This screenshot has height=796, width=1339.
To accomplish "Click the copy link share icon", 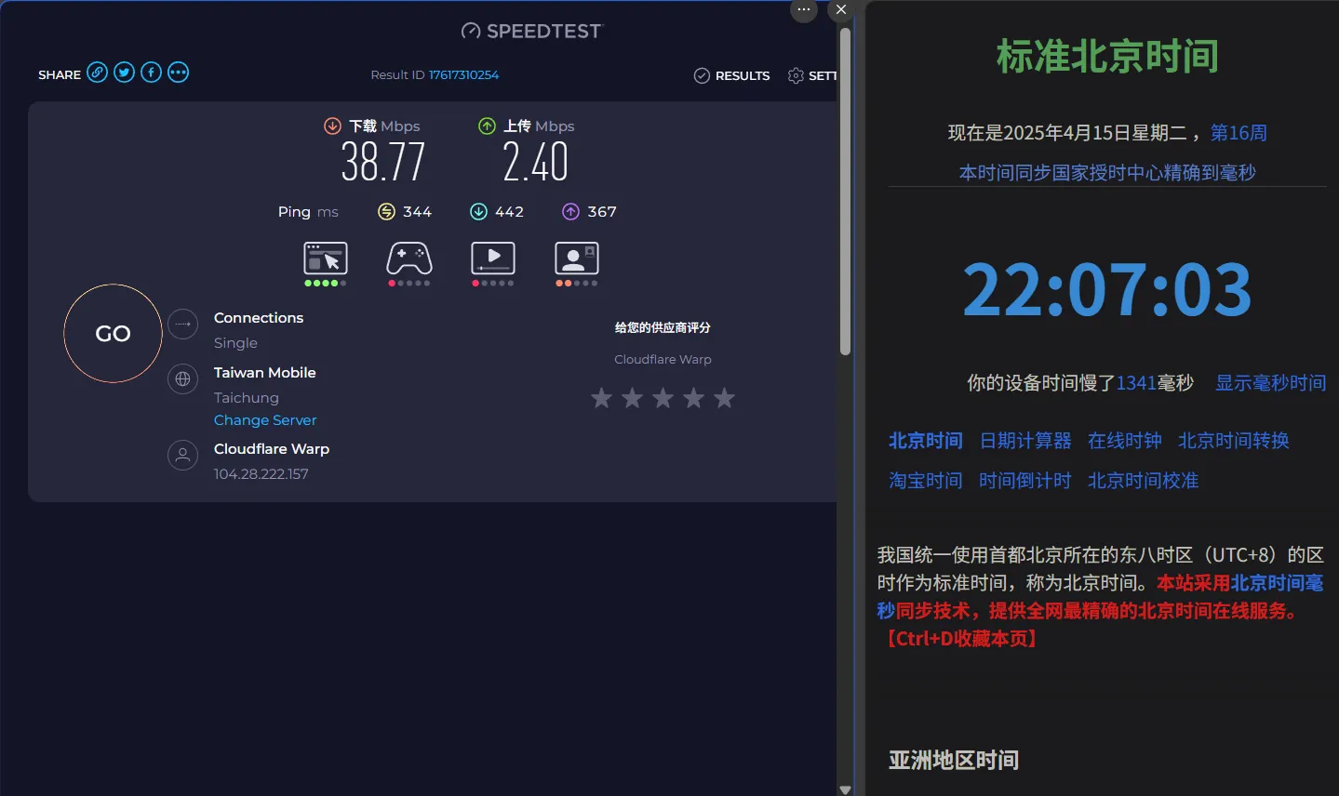I will click(x=98, y=73).
